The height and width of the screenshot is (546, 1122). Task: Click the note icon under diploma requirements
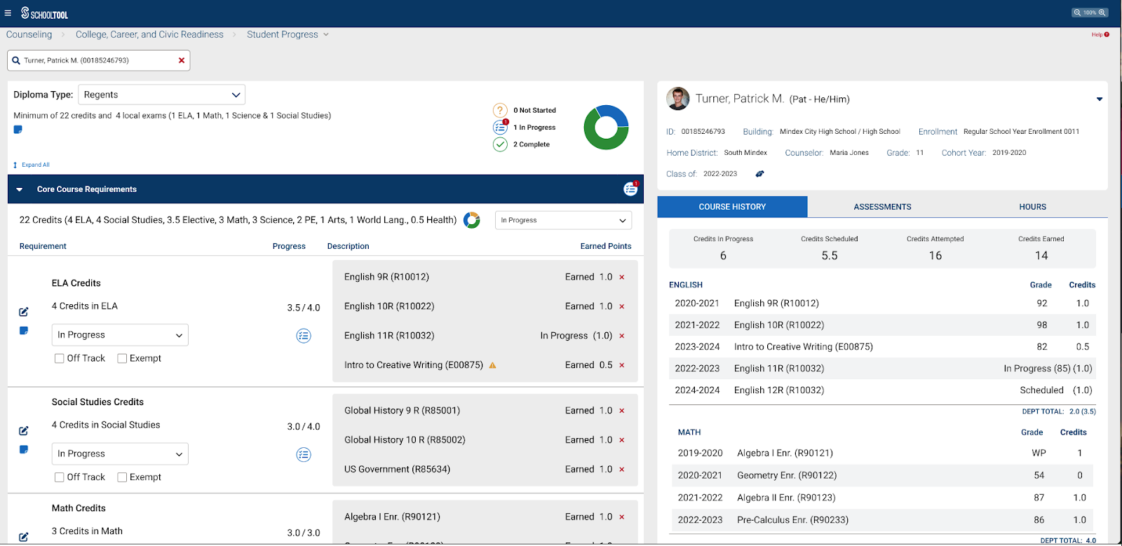[18, 130]
